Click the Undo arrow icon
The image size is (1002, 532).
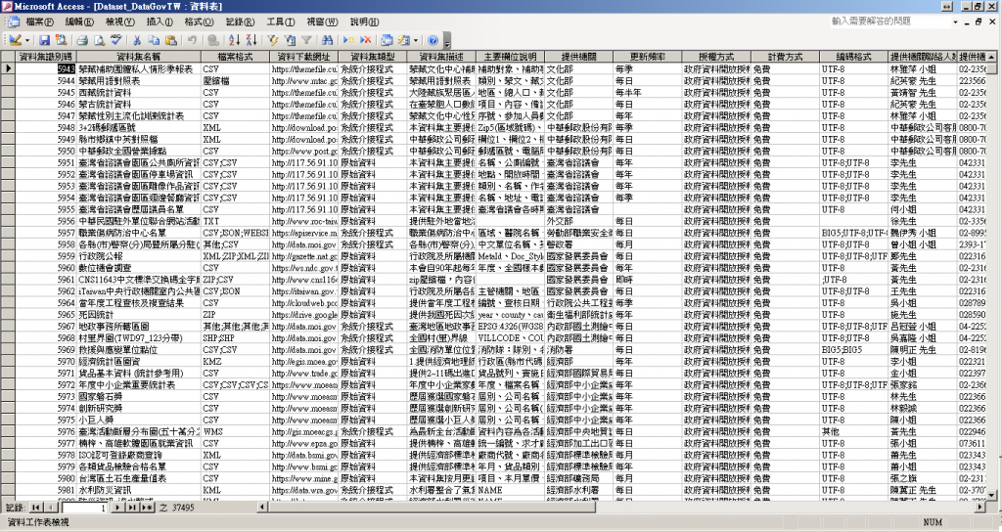tap(192, 40)
